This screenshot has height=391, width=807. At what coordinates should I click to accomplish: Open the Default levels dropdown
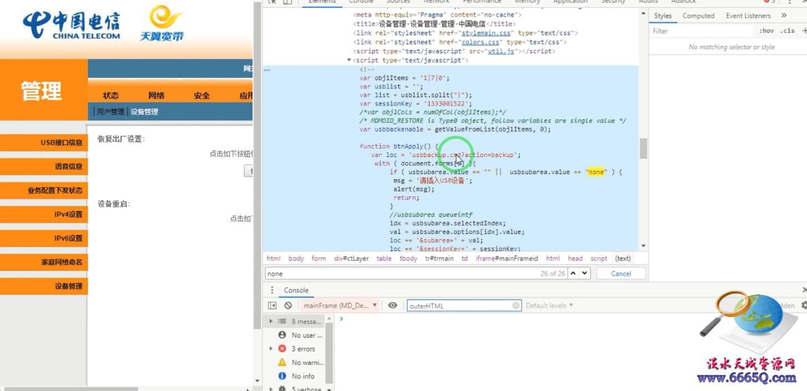click(x=549, y=306)
